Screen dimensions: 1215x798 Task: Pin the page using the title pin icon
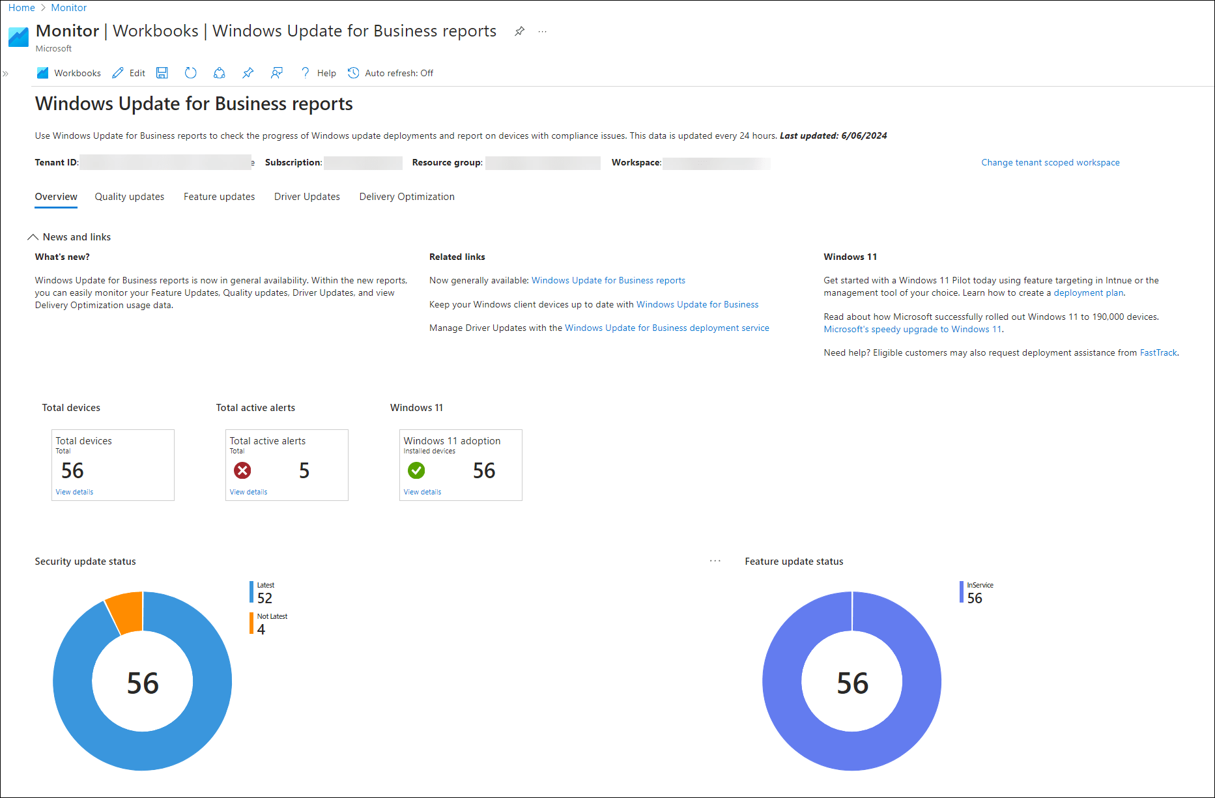pyautogui.click(x=519, y=31)
